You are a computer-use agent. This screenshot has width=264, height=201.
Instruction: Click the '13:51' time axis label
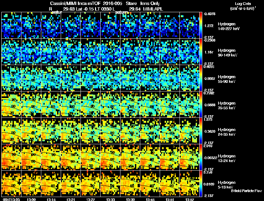click(x=170, y=199)
